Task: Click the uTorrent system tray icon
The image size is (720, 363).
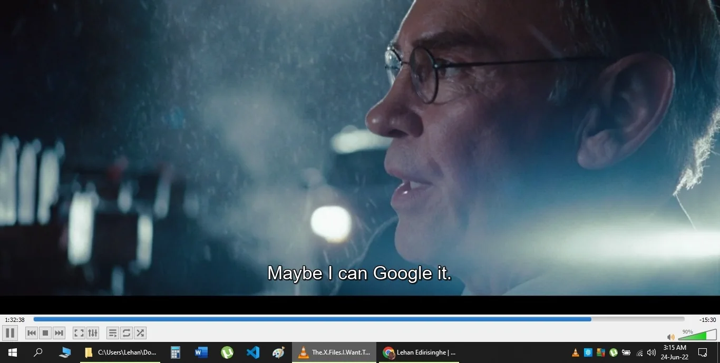Action: click(614, 352)
